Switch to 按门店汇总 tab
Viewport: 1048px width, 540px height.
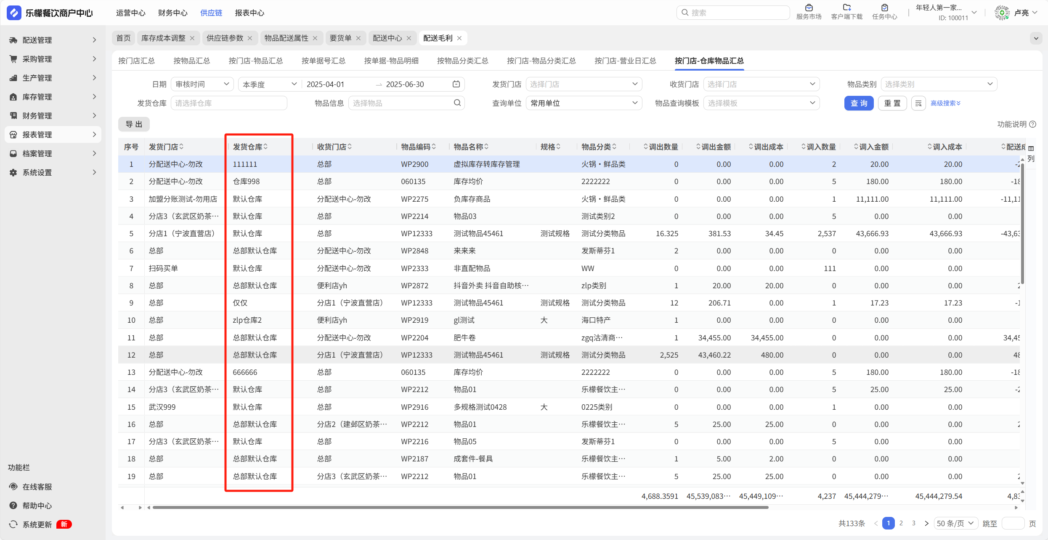(x=136, y=61)
